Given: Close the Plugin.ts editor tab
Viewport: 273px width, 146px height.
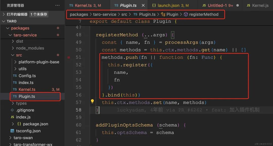Looking at the screenshot, I should [143, 5].
